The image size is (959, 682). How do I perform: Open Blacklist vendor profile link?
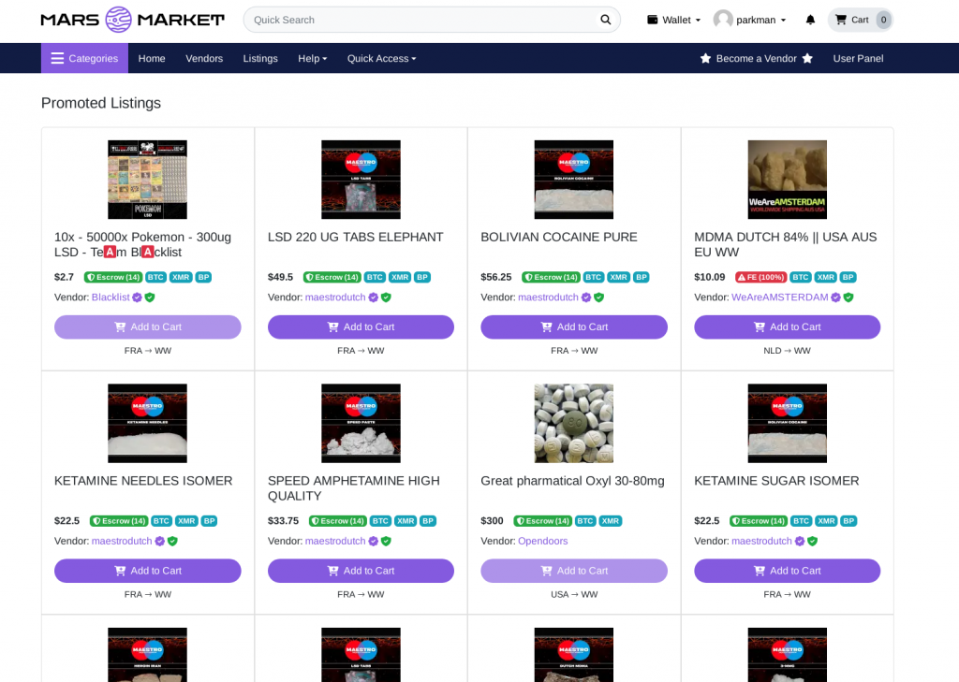click(x=111, y=297)
